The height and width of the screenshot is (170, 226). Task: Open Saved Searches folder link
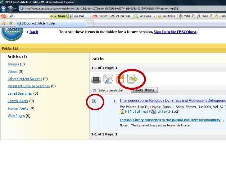20,93
